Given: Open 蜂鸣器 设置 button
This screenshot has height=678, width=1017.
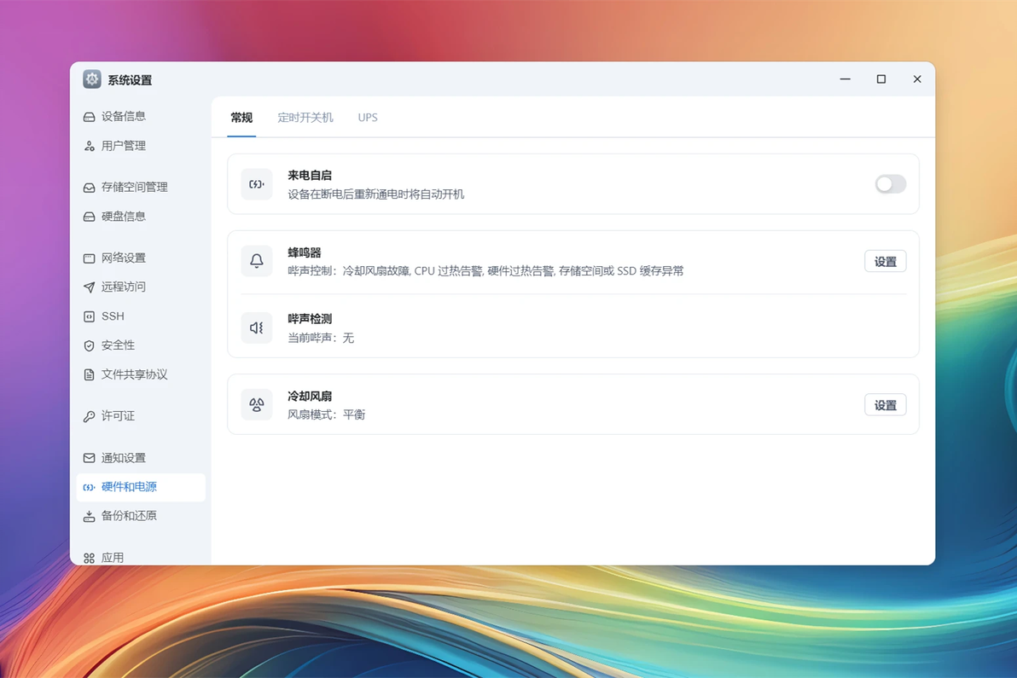Looking at the screenshot, I should pos(886,261).
